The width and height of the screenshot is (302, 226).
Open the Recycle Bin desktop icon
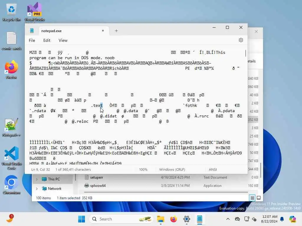pos(12,12)
